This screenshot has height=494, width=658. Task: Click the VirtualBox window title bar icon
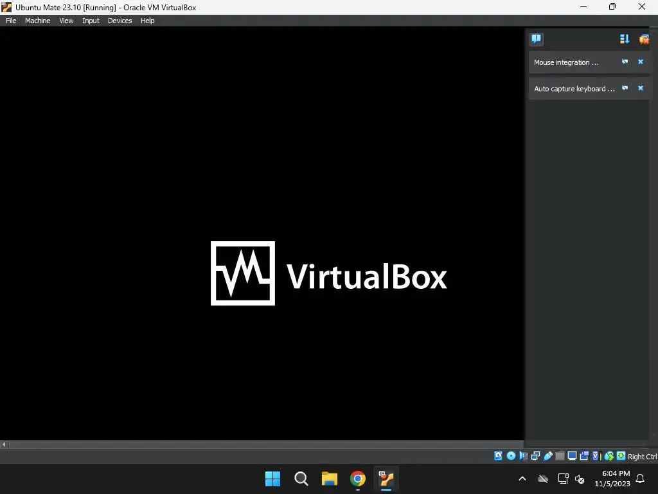pyautogui.click(x=6, y=7)
